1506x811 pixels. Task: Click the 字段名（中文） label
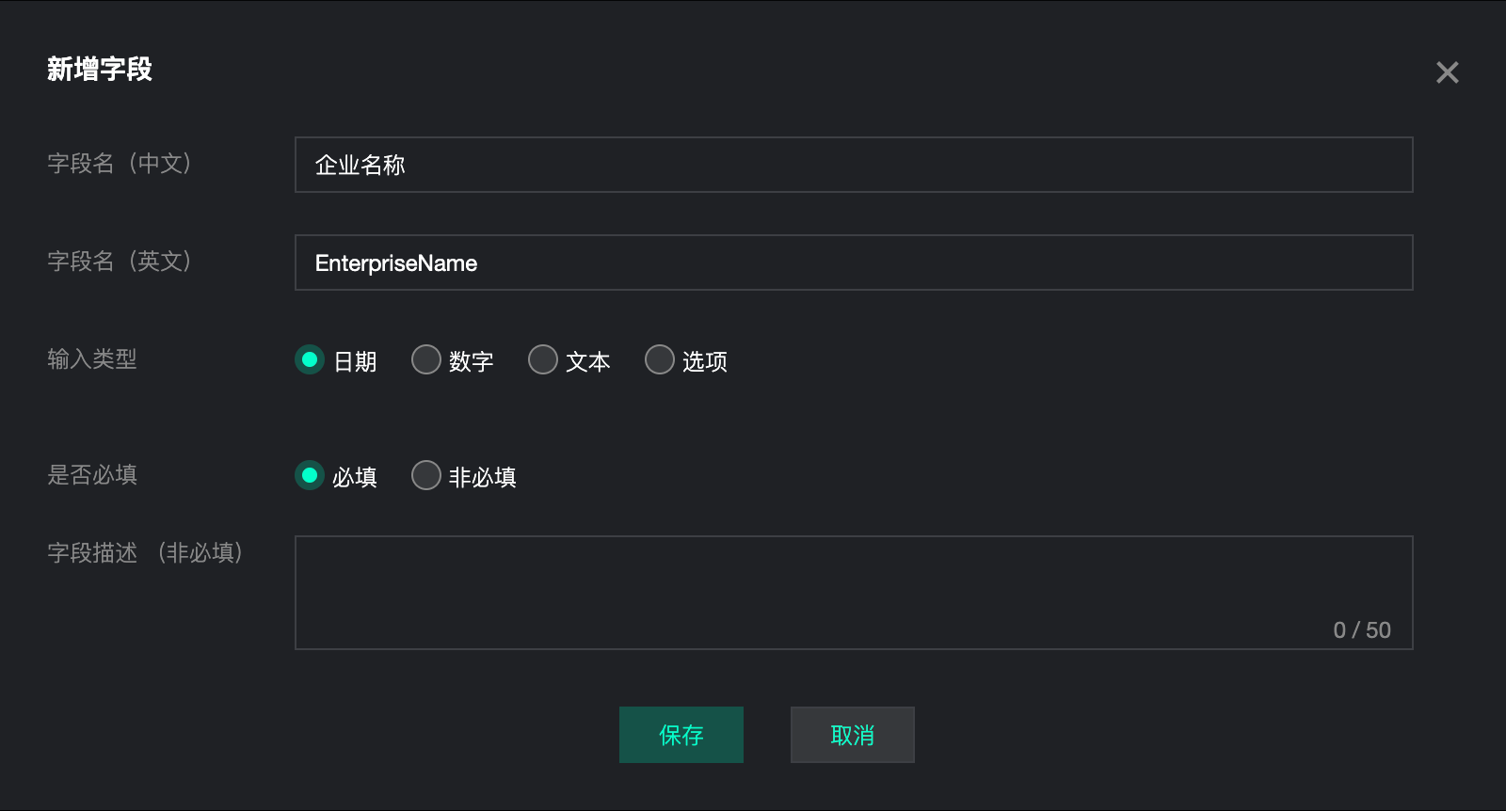tap(120, 164)
